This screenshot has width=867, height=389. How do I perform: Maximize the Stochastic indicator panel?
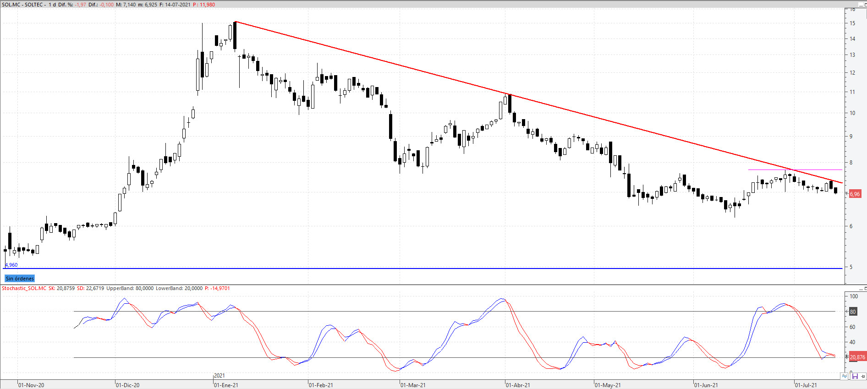point(866,289)
